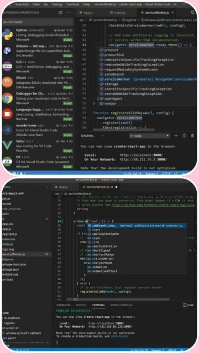
Task: Select the Debugger for Chrome extension icon
Action: [x=7, y=98]
